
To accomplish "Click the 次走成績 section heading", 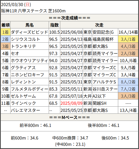I will tap(69, 18).
